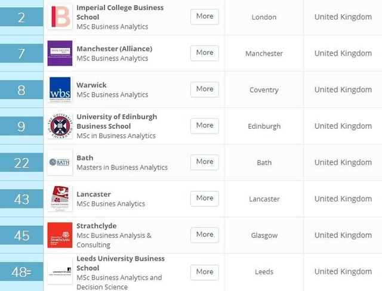
Task: Open More for Strathclyde
Action: coord(204,235)
